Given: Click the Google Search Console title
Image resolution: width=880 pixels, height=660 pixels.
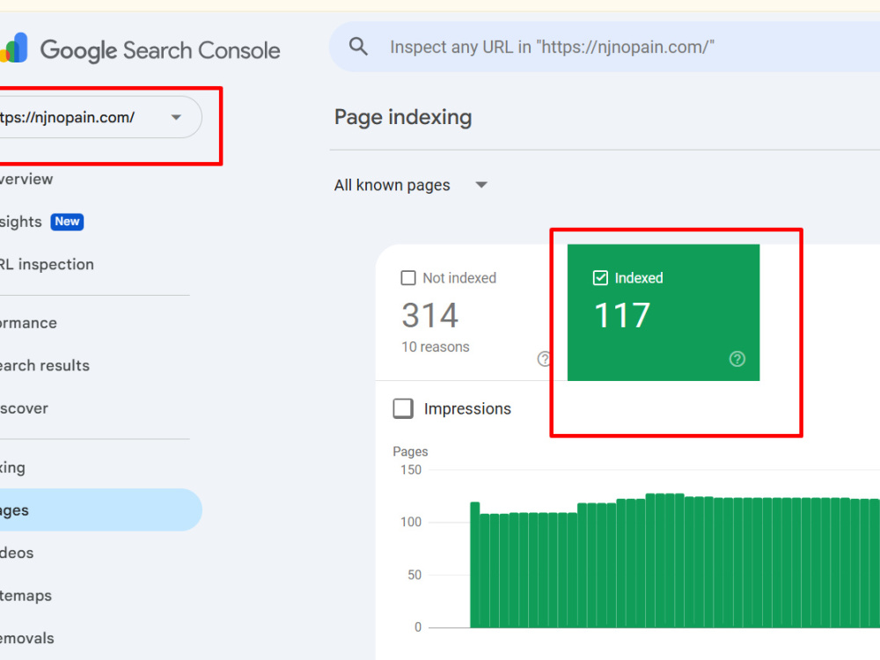Looking at the screenshot, I should coord(160,50).
